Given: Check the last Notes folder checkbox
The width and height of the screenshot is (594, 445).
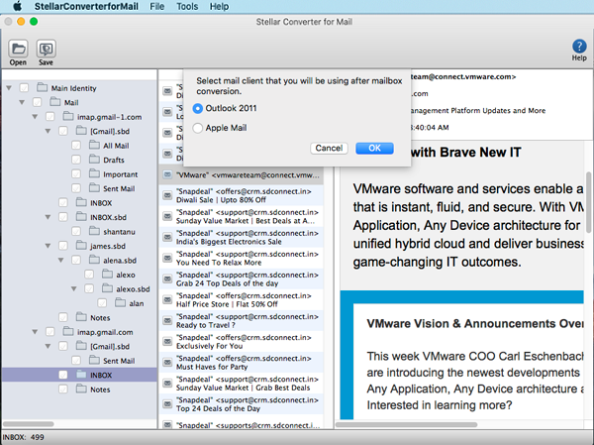Looking at the screenshot, I should 63,389.
